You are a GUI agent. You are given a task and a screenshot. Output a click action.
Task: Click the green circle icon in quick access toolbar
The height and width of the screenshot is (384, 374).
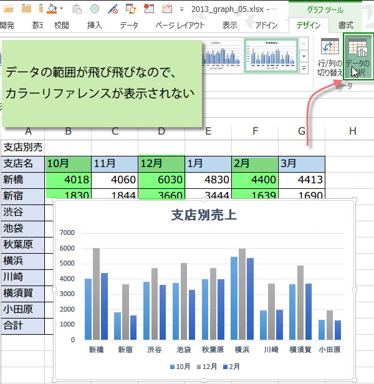95,9
